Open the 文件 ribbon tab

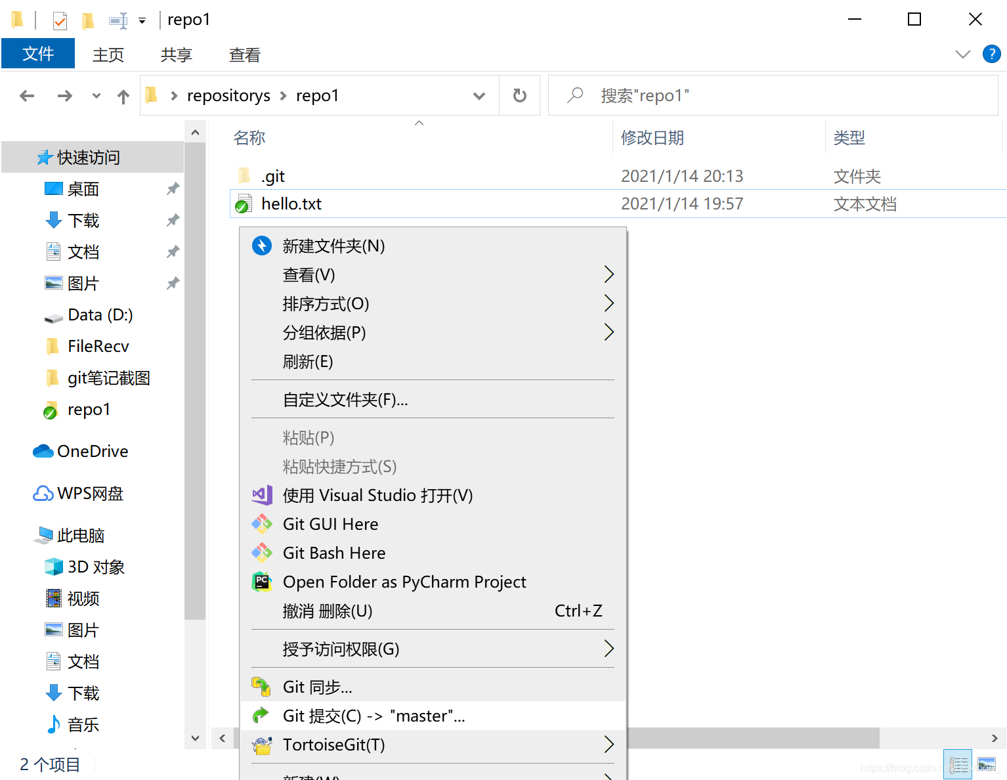pyautogui.click(x=38, y=54)
